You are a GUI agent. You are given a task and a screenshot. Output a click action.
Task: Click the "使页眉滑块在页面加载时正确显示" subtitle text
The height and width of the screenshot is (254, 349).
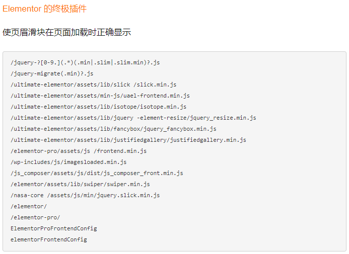(x=66, y=32)
